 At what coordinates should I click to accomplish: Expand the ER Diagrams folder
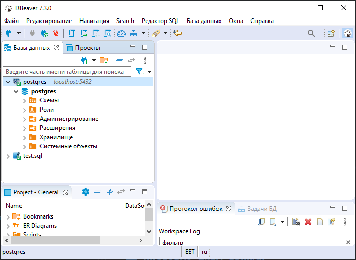(8, 226)
